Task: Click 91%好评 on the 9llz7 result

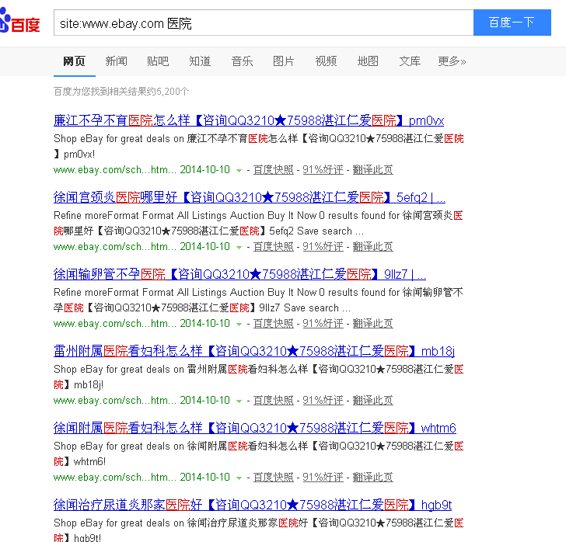Action: [x=323, y=324]
